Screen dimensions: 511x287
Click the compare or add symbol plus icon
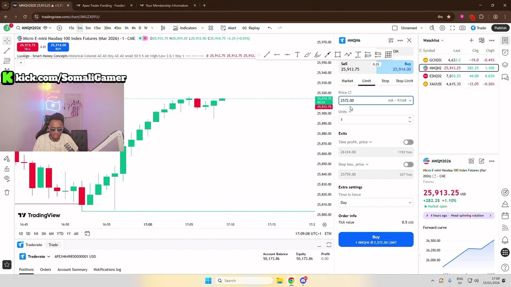[59, 28]
